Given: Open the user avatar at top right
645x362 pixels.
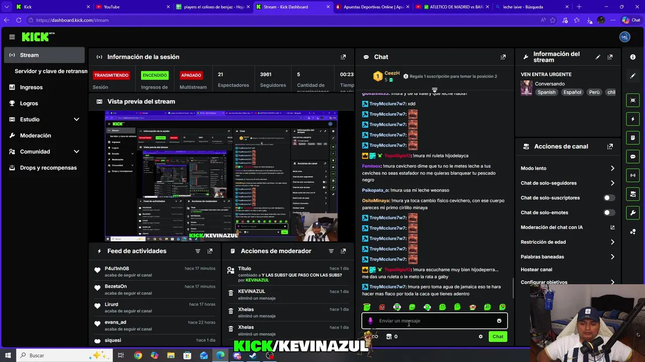Looking at the screenshot, I should click(x=625, y=37).
